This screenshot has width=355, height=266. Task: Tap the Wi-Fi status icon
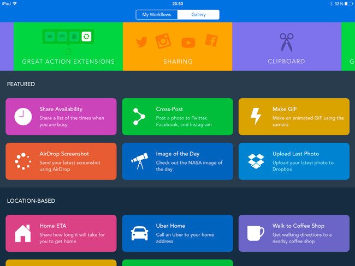[x=15, y=4]
